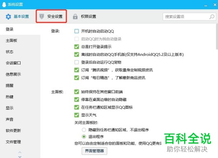The width and height of the screenshot is (218, 158).
Task: Uncheck 在任务栏通知区域显示QQ图标
Action: coord(77,108)
